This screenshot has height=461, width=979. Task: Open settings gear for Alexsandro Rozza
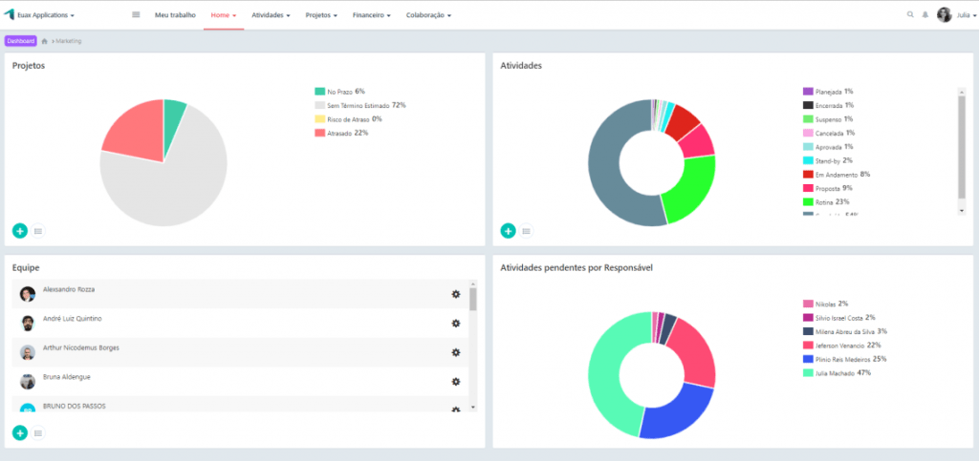(456, 294)
